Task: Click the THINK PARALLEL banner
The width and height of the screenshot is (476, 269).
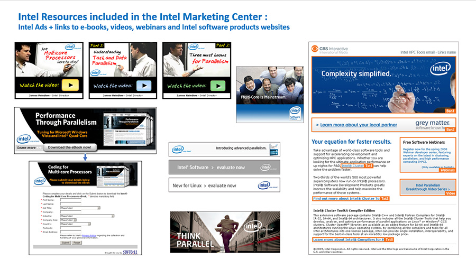Action: click(225, 233)
